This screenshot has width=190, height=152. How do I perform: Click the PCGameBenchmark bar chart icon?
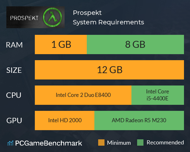(10, 143)
